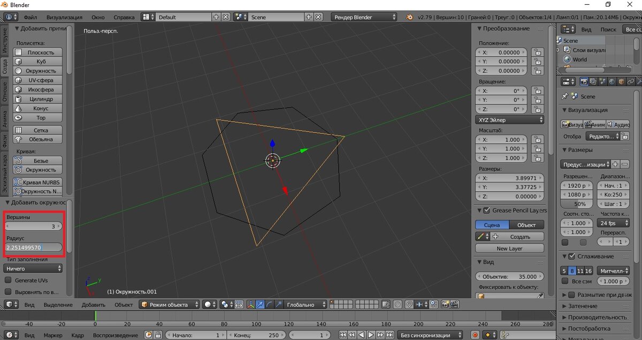Screen dimensions: 642x340
Task: Open the Рендер Blender engine dropdown
Action: (364, 17)
